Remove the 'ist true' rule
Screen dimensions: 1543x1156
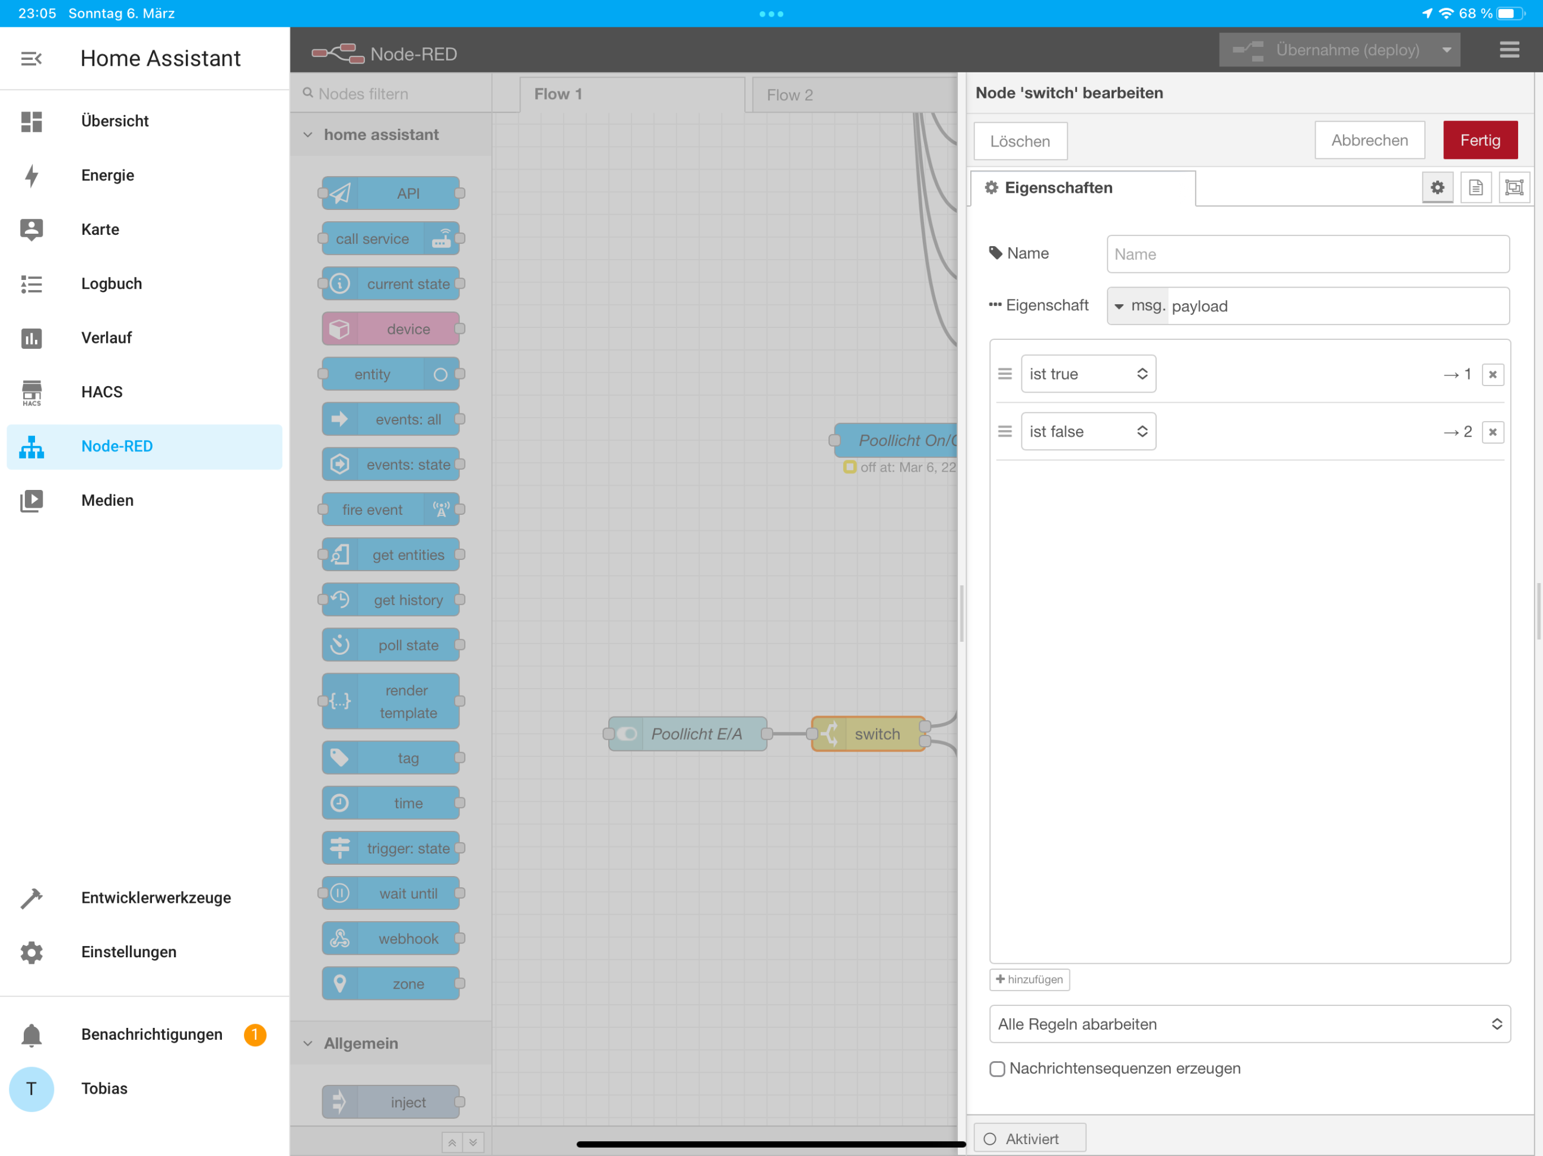[1492, 374]
